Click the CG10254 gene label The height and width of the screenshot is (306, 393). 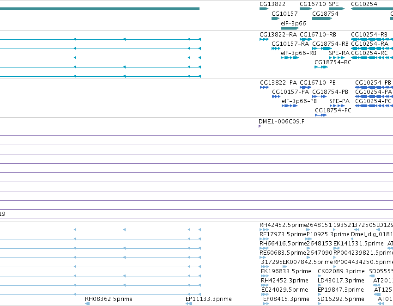pos(364,4)
